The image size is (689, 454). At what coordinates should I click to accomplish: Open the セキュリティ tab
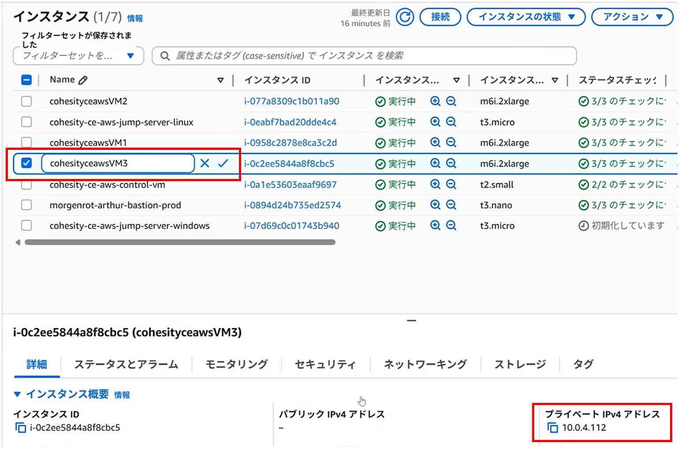coord(325,365)
